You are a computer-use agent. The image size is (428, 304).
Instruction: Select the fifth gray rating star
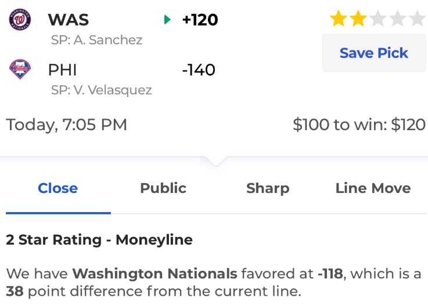[x=418, y=18]
